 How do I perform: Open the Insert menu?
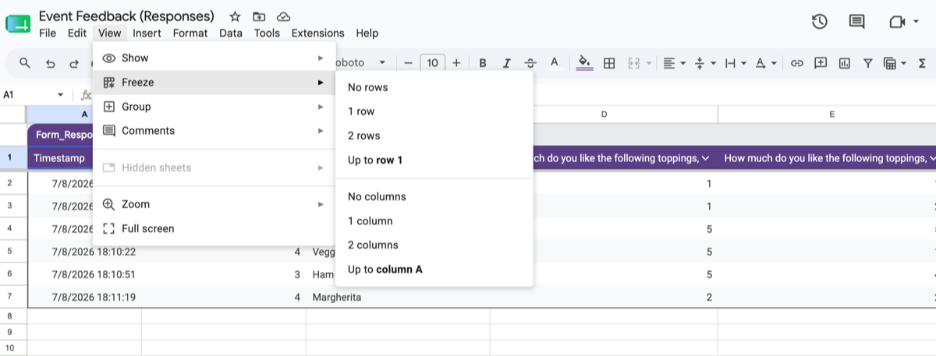tap(147, 33)
